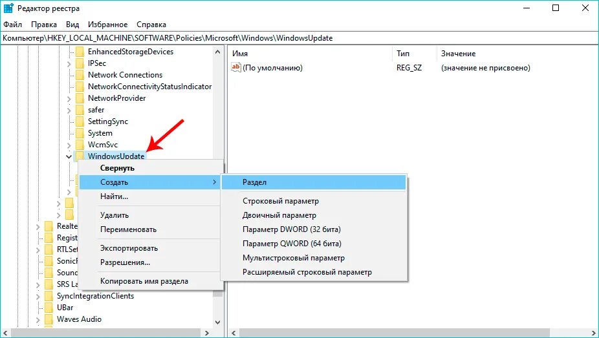The image size is (599, 338).
Task: Create a Двоичный параметр value
Action: (314, 215)
